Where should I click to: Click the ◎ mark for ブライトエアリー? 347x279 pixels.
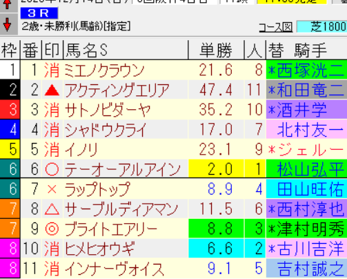(52, 229)
